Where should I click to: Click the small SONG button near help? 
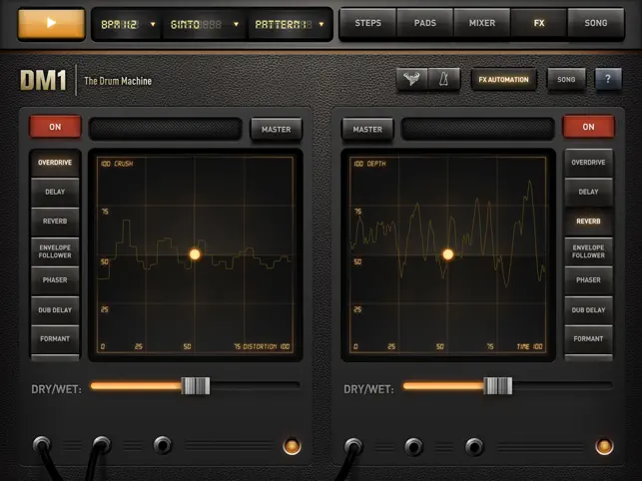pyautogui.click(x=566, y=80)
